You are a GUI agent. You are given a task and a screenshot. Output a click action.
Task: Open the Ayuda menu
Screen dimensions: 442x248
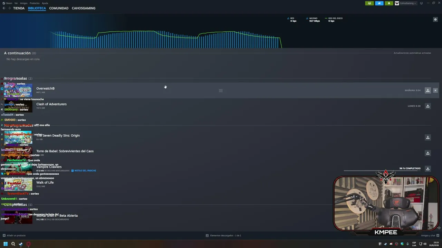(45, 3)
